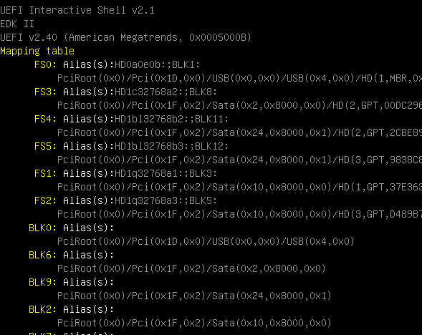Click the BLK9: block device label
Screen dimensions: 422x335
(42, 282)
